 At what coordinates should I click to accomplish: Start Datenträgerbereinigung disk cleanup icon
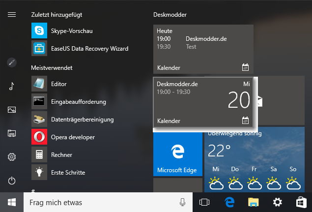(x=39, y=119)
